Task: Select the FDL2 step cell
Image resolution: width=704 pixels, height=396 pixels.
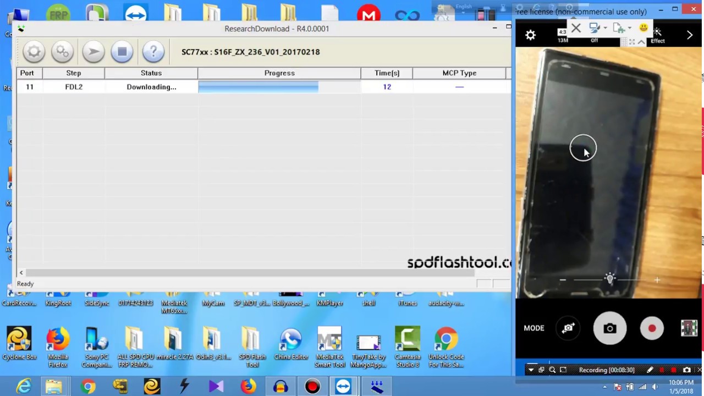Action: [74, 87]
